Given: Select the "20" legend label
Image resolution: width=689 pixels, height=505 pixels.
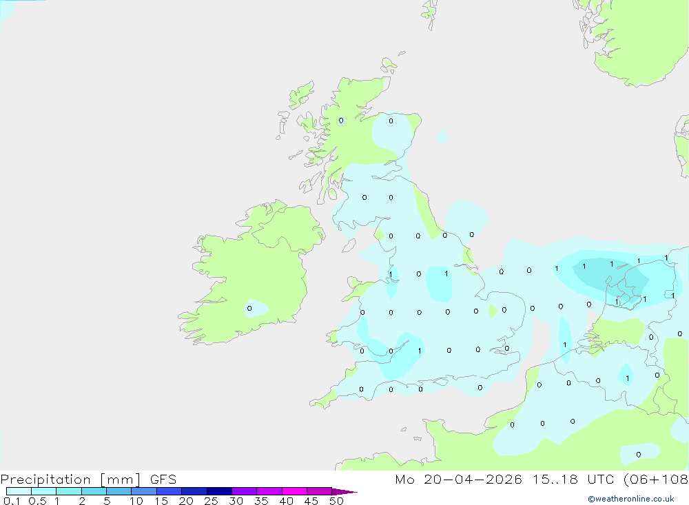Looking at the screenshot, I should coord(186,501).
